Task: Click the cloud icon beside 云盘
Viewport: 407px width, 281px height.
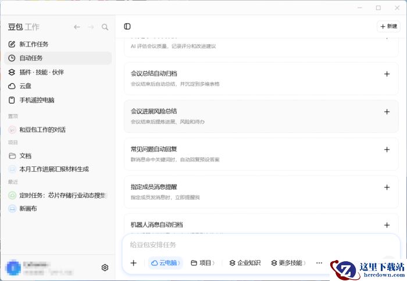Action: tap(12, 86)
